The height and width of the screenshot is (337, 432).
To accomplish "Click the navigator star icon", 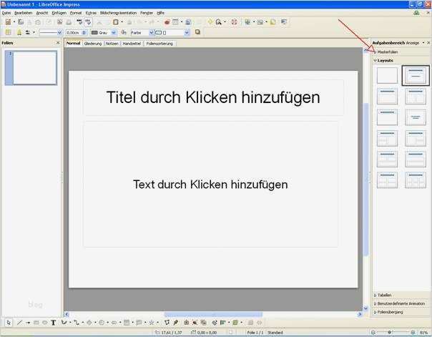I will click(210, 21).
